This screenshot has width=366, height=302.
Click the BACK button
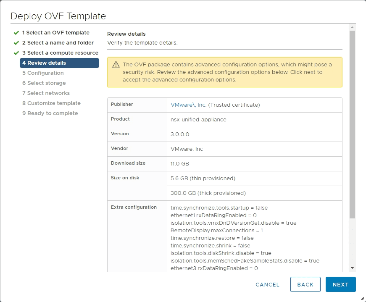click(x=305, y=284)
